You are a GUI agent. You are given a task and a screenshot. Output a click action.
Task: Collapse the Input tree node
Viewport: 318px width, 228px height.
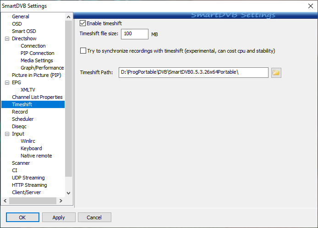[7, 134]
